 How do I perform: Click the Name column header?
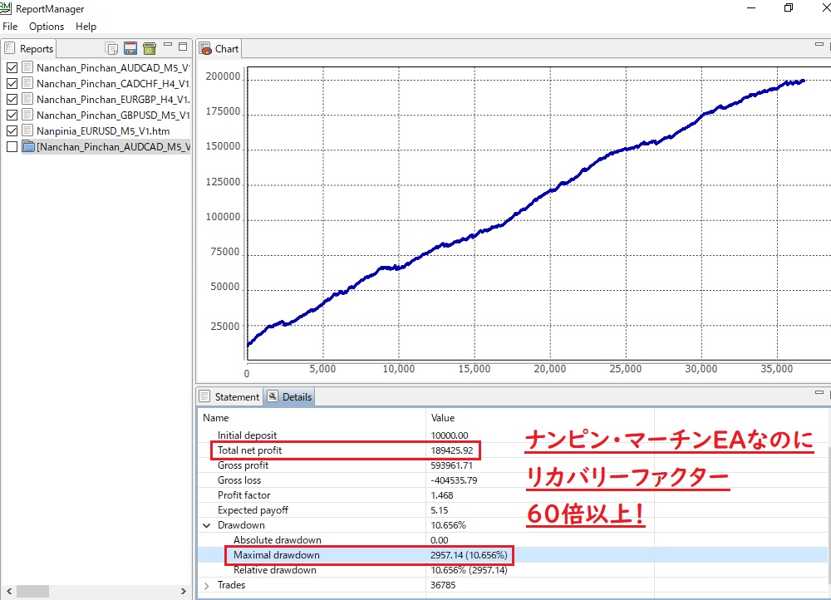pyautogui.click(x=312, y=418)
